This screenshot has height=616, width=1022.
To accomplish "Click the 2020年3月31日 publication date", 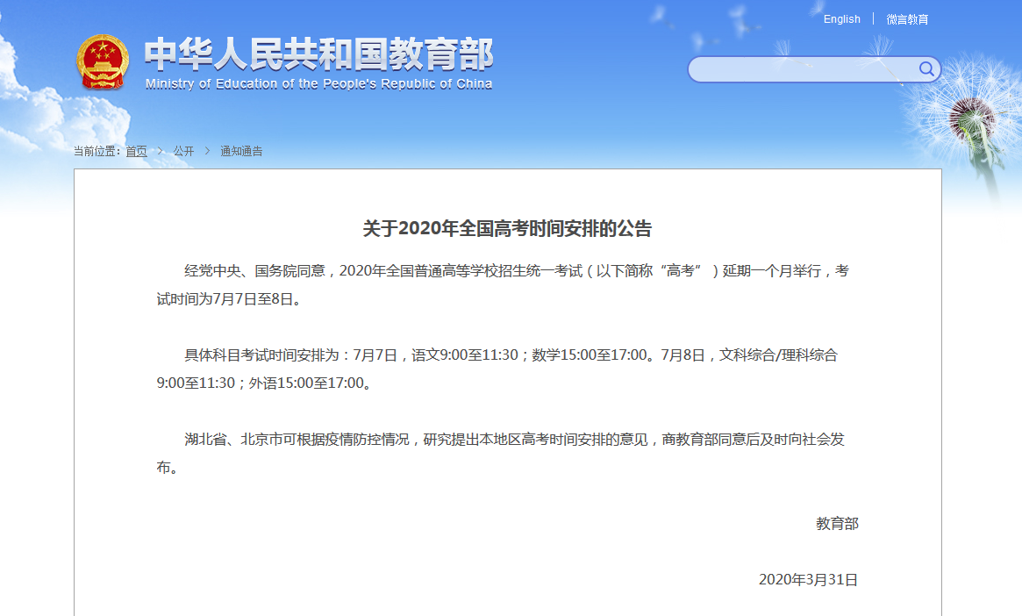I will (808, 579).
